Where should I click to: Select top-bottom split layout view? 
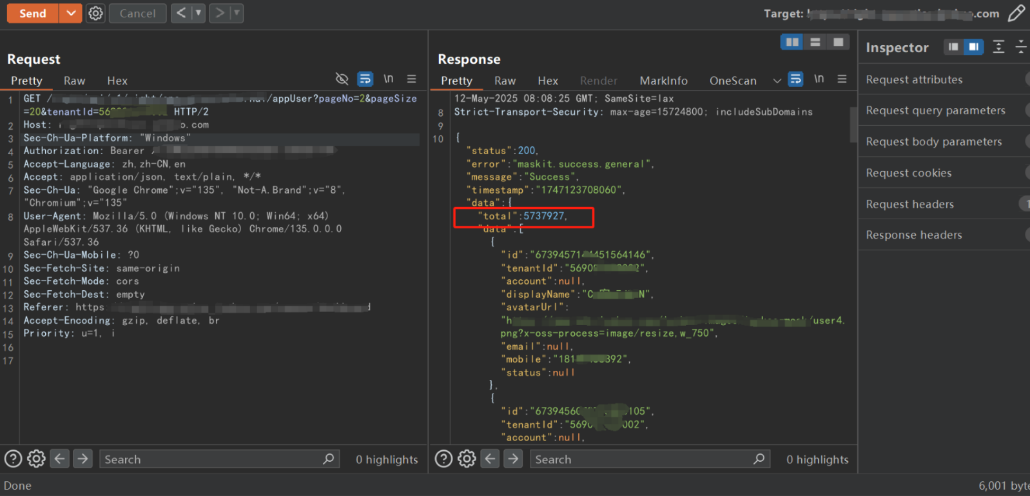click(815, 42)
